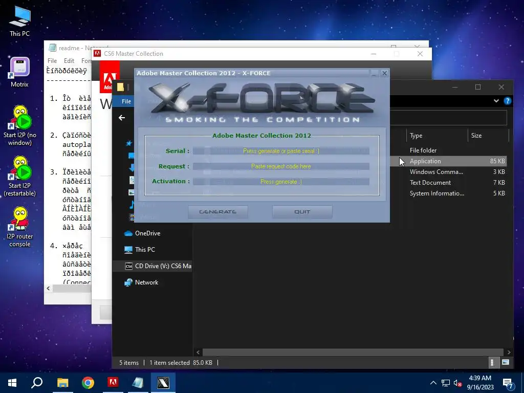Click the Serial field
The width and height of the screenshot is (524, 393).
[281, 151]
